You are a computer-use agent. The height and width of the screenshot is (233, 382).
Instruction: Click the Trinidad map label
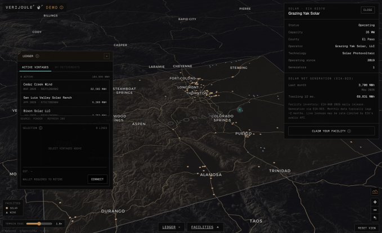tap(280, 171)
